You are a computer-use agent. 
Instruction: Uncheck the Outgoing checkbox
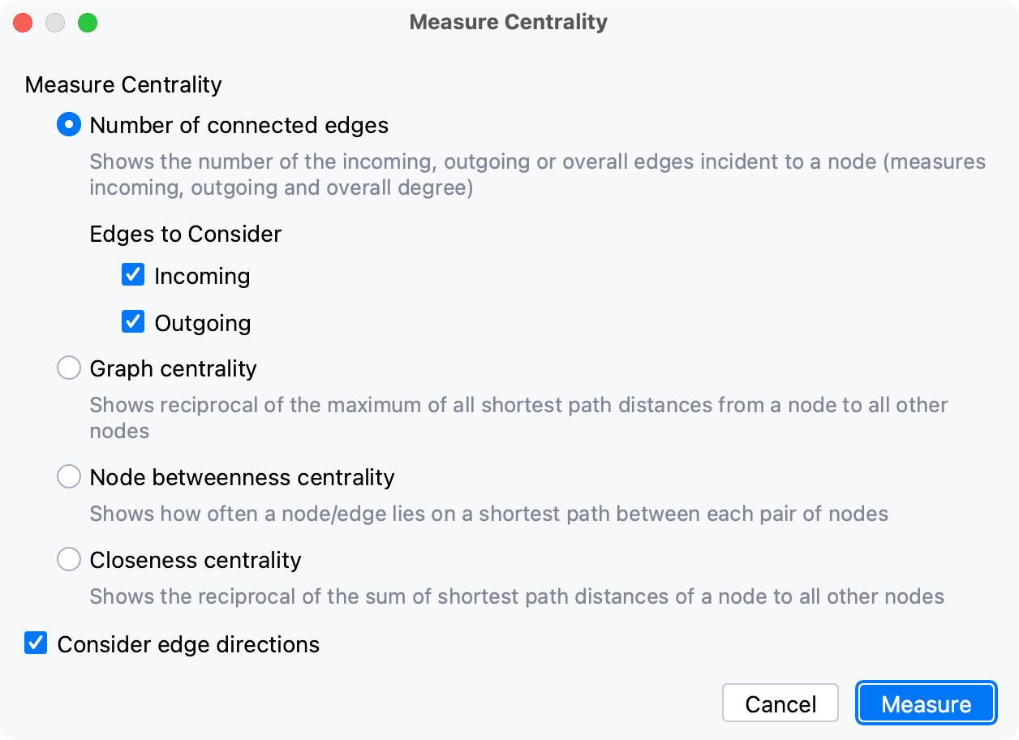tap(132, 321)
